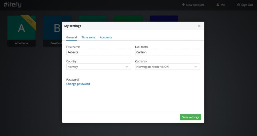Image resolution: width=257 pixels, height=136 pixels.
Task: Click the Sign Out power icon
Action: pyautogui.click(x=238, y=5)
